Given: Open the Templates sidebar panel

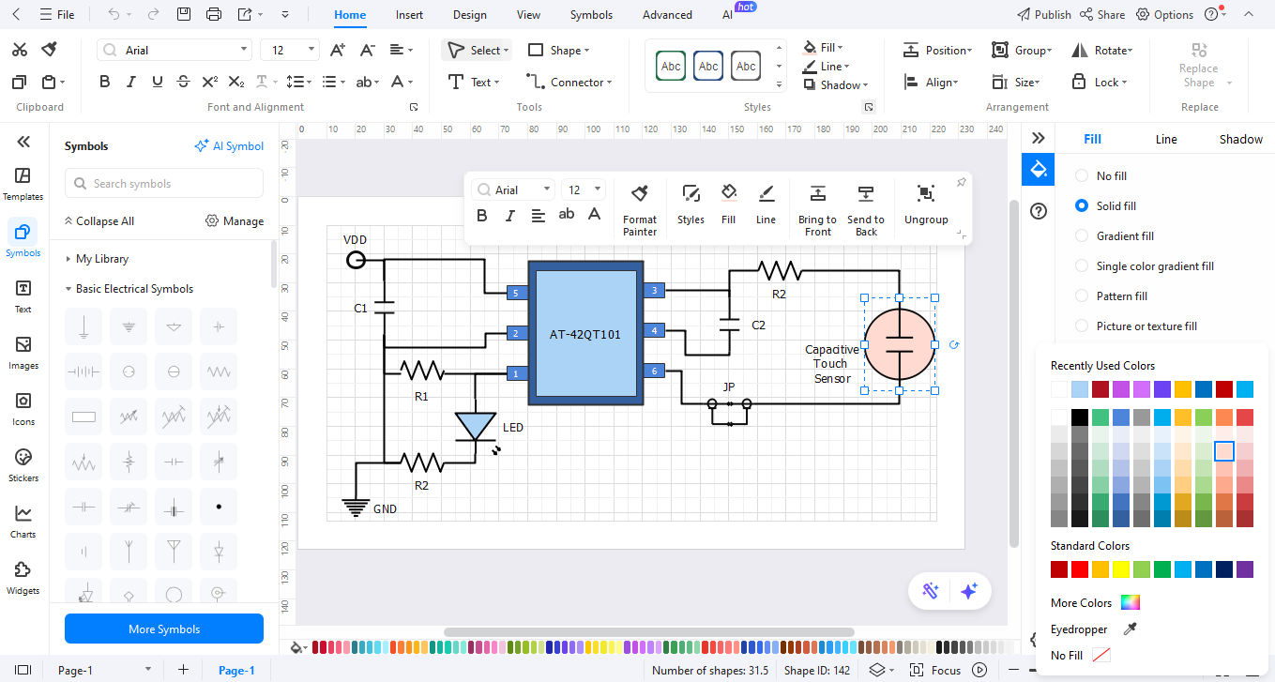Looking at the screenshot, I should point(23,184).
